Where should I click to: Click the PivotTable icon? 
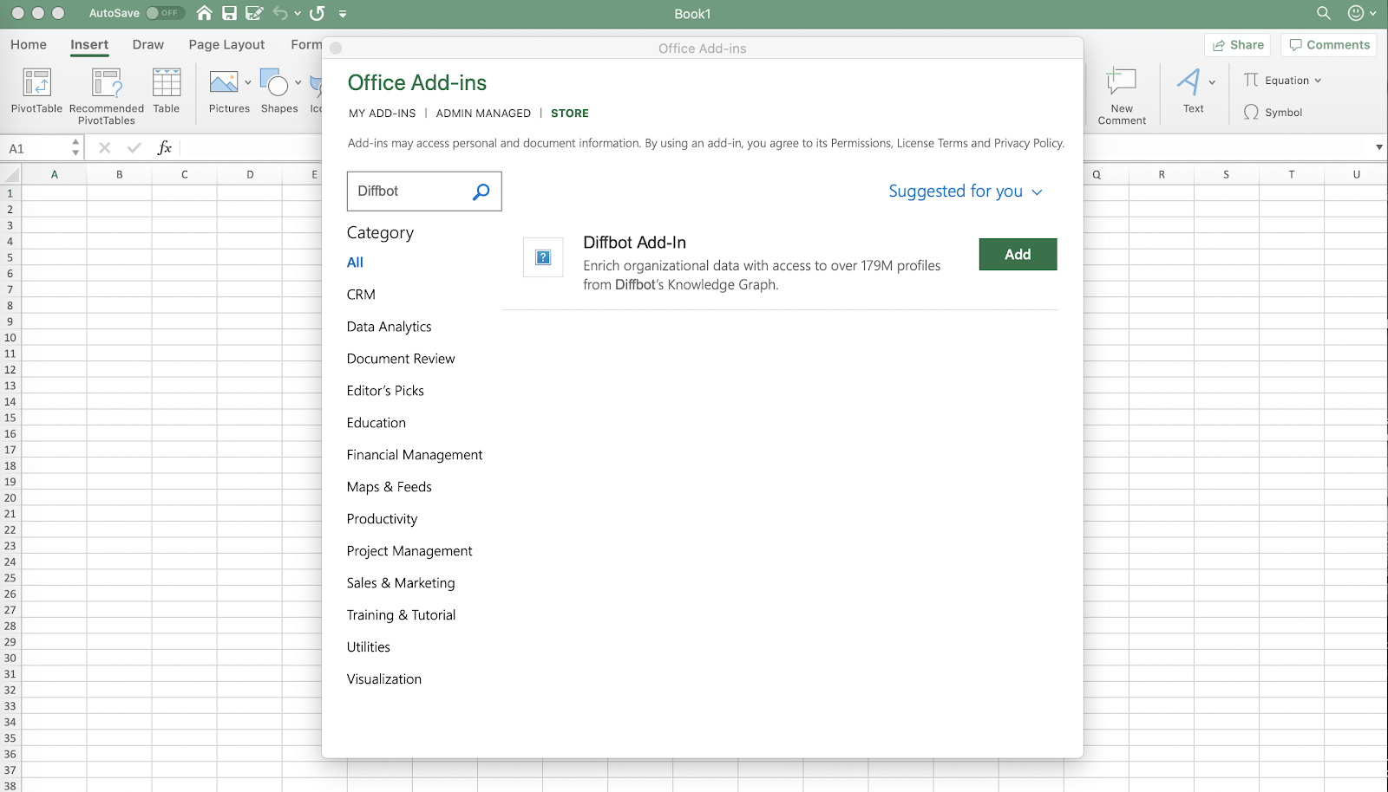pyautogui.click(x=36, y=83)
